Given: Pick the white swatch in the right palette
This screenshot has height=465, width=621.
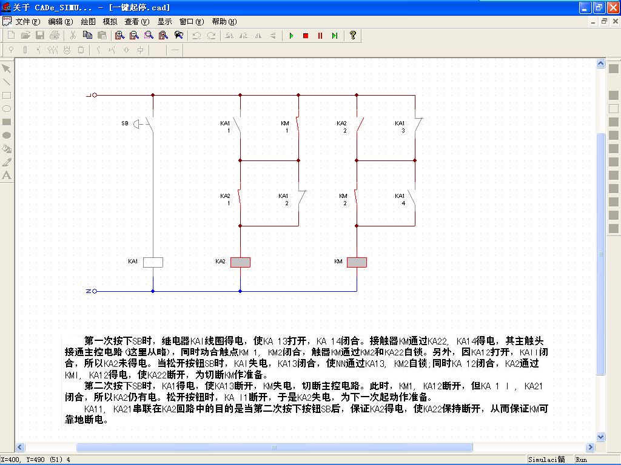Looking at the screenshot, I should 614,109.
